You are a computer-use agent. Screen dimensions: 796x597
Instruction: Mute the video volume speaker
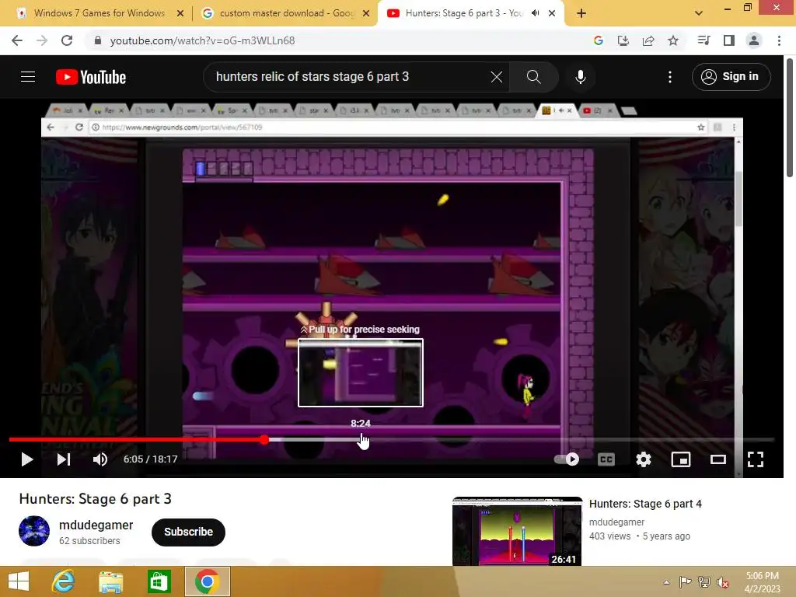click(x=100, y=459)
